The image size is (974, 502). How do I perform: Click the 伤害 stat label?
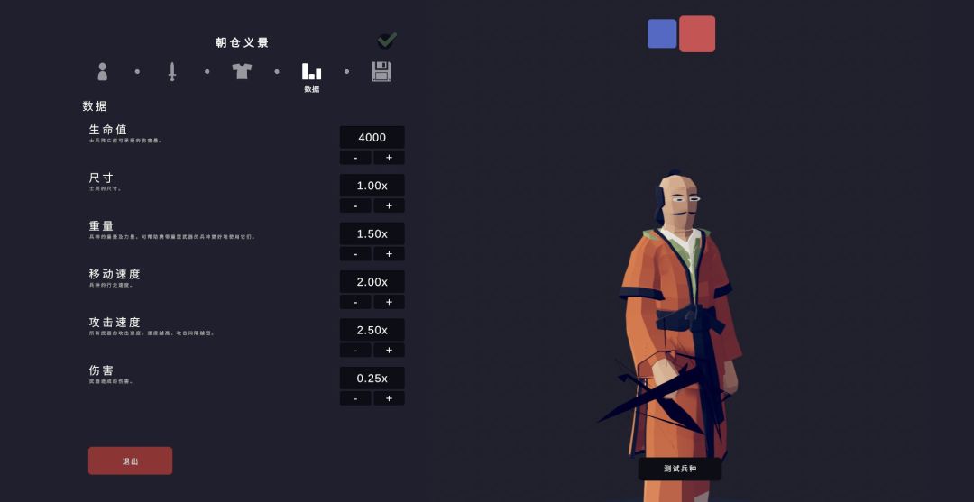[x=101, y=370]
